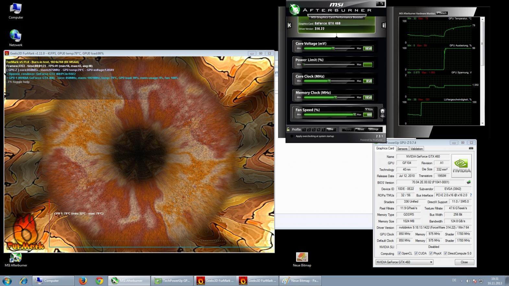This screenshot has width=509, height=286.
Task: Open Kombustor with the K button in Afterburner
Action: click(x=289, y=25)
